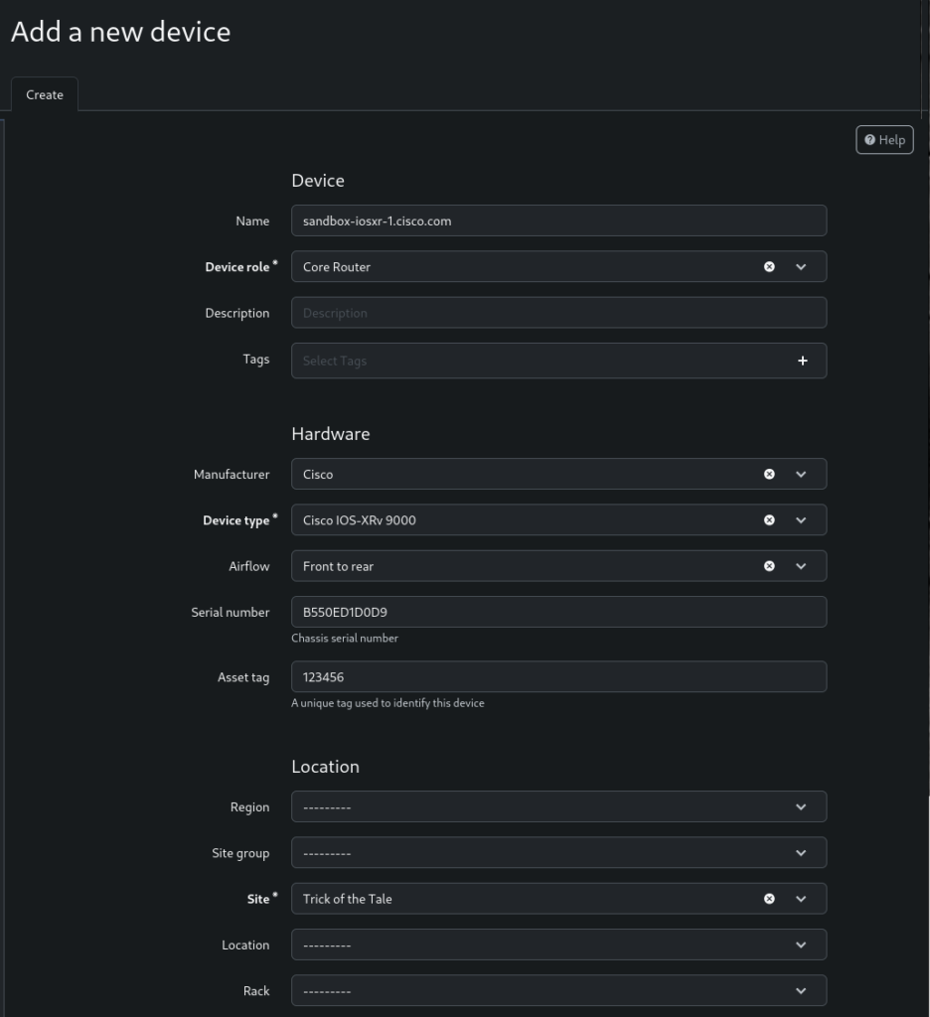Clear the Site selection
This screenshot has width=930, height=1017.
769,899
